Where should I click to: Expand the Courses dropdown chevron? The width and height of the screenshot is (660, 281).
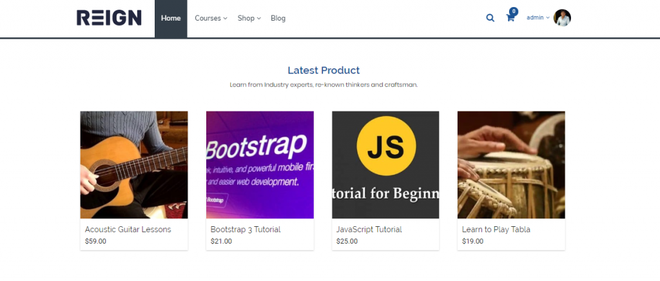coord(225,19)
